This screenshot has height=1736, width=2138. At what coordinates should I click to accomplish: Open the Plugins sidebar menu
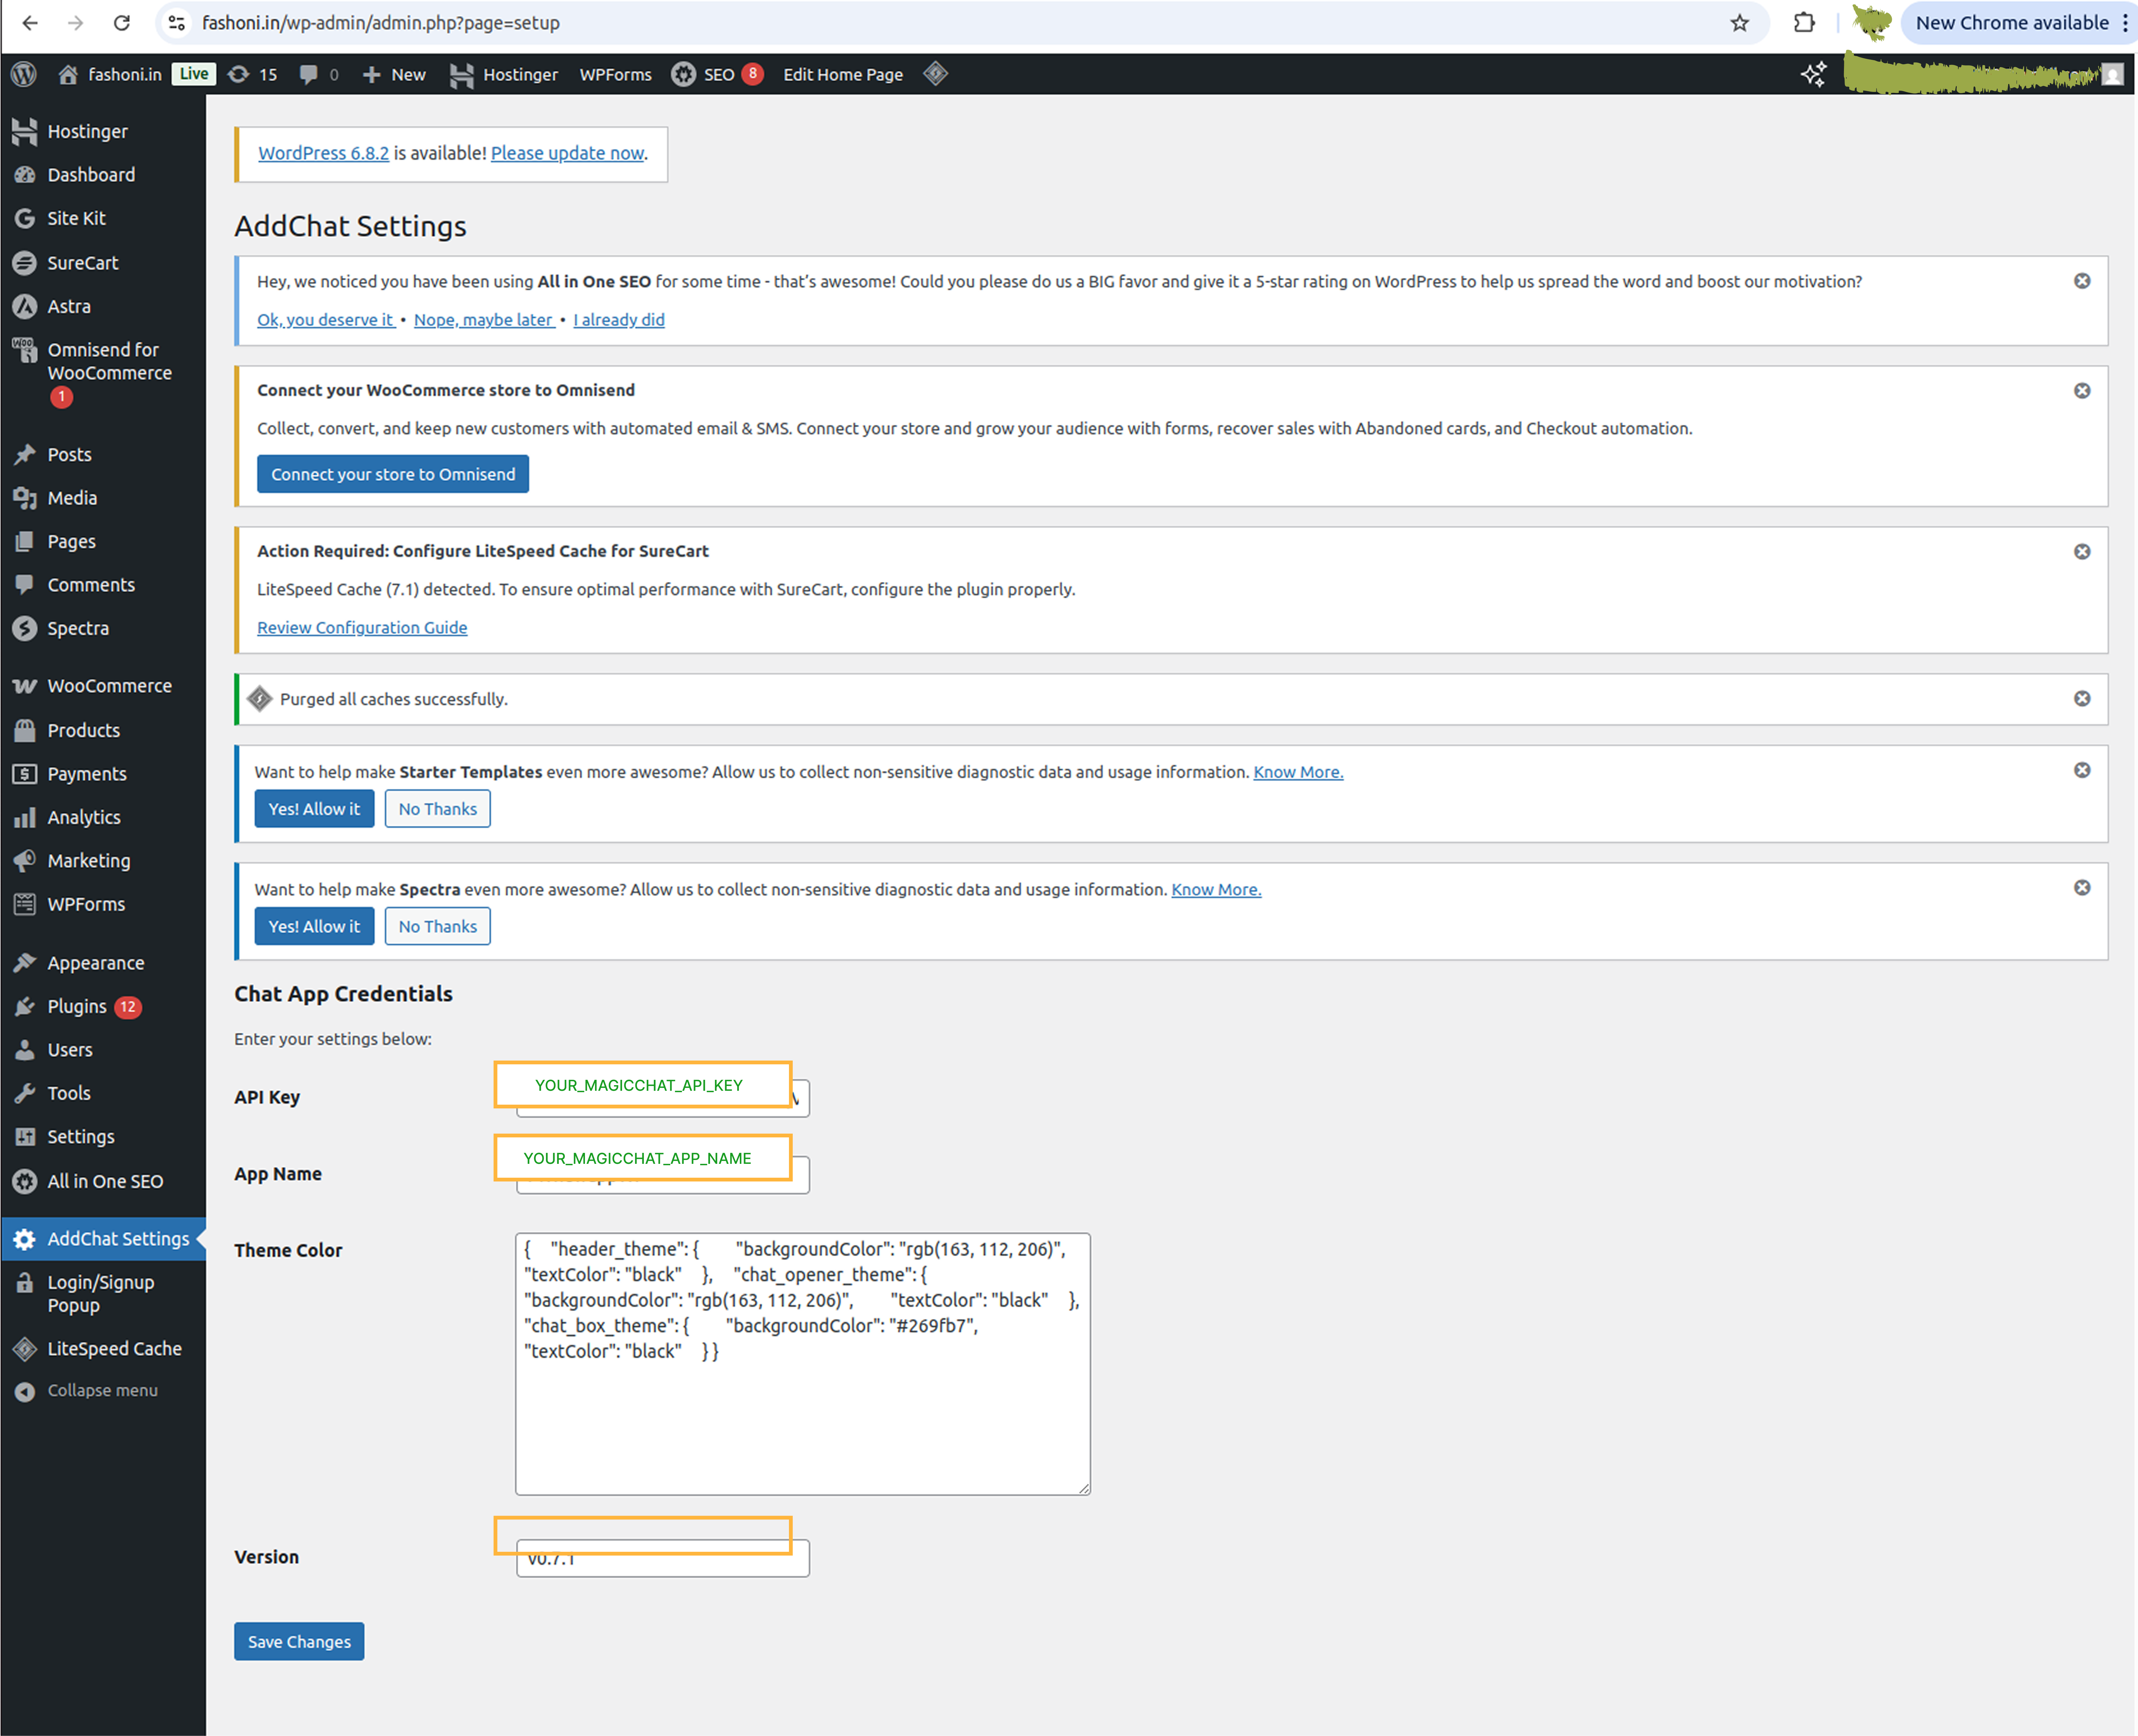click(x=77, y=1006)
